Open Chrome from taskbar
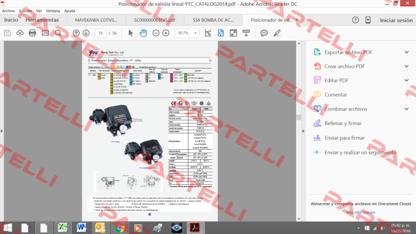Viewport: 416px width, 234px height. pyautogui.click(x=119, y=228)
